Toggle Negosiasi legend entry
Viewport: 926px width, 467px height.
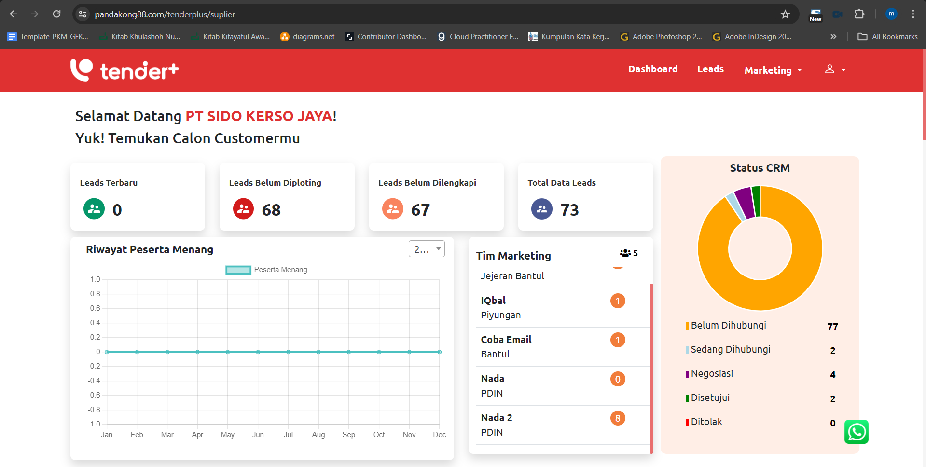pos(712,374)
